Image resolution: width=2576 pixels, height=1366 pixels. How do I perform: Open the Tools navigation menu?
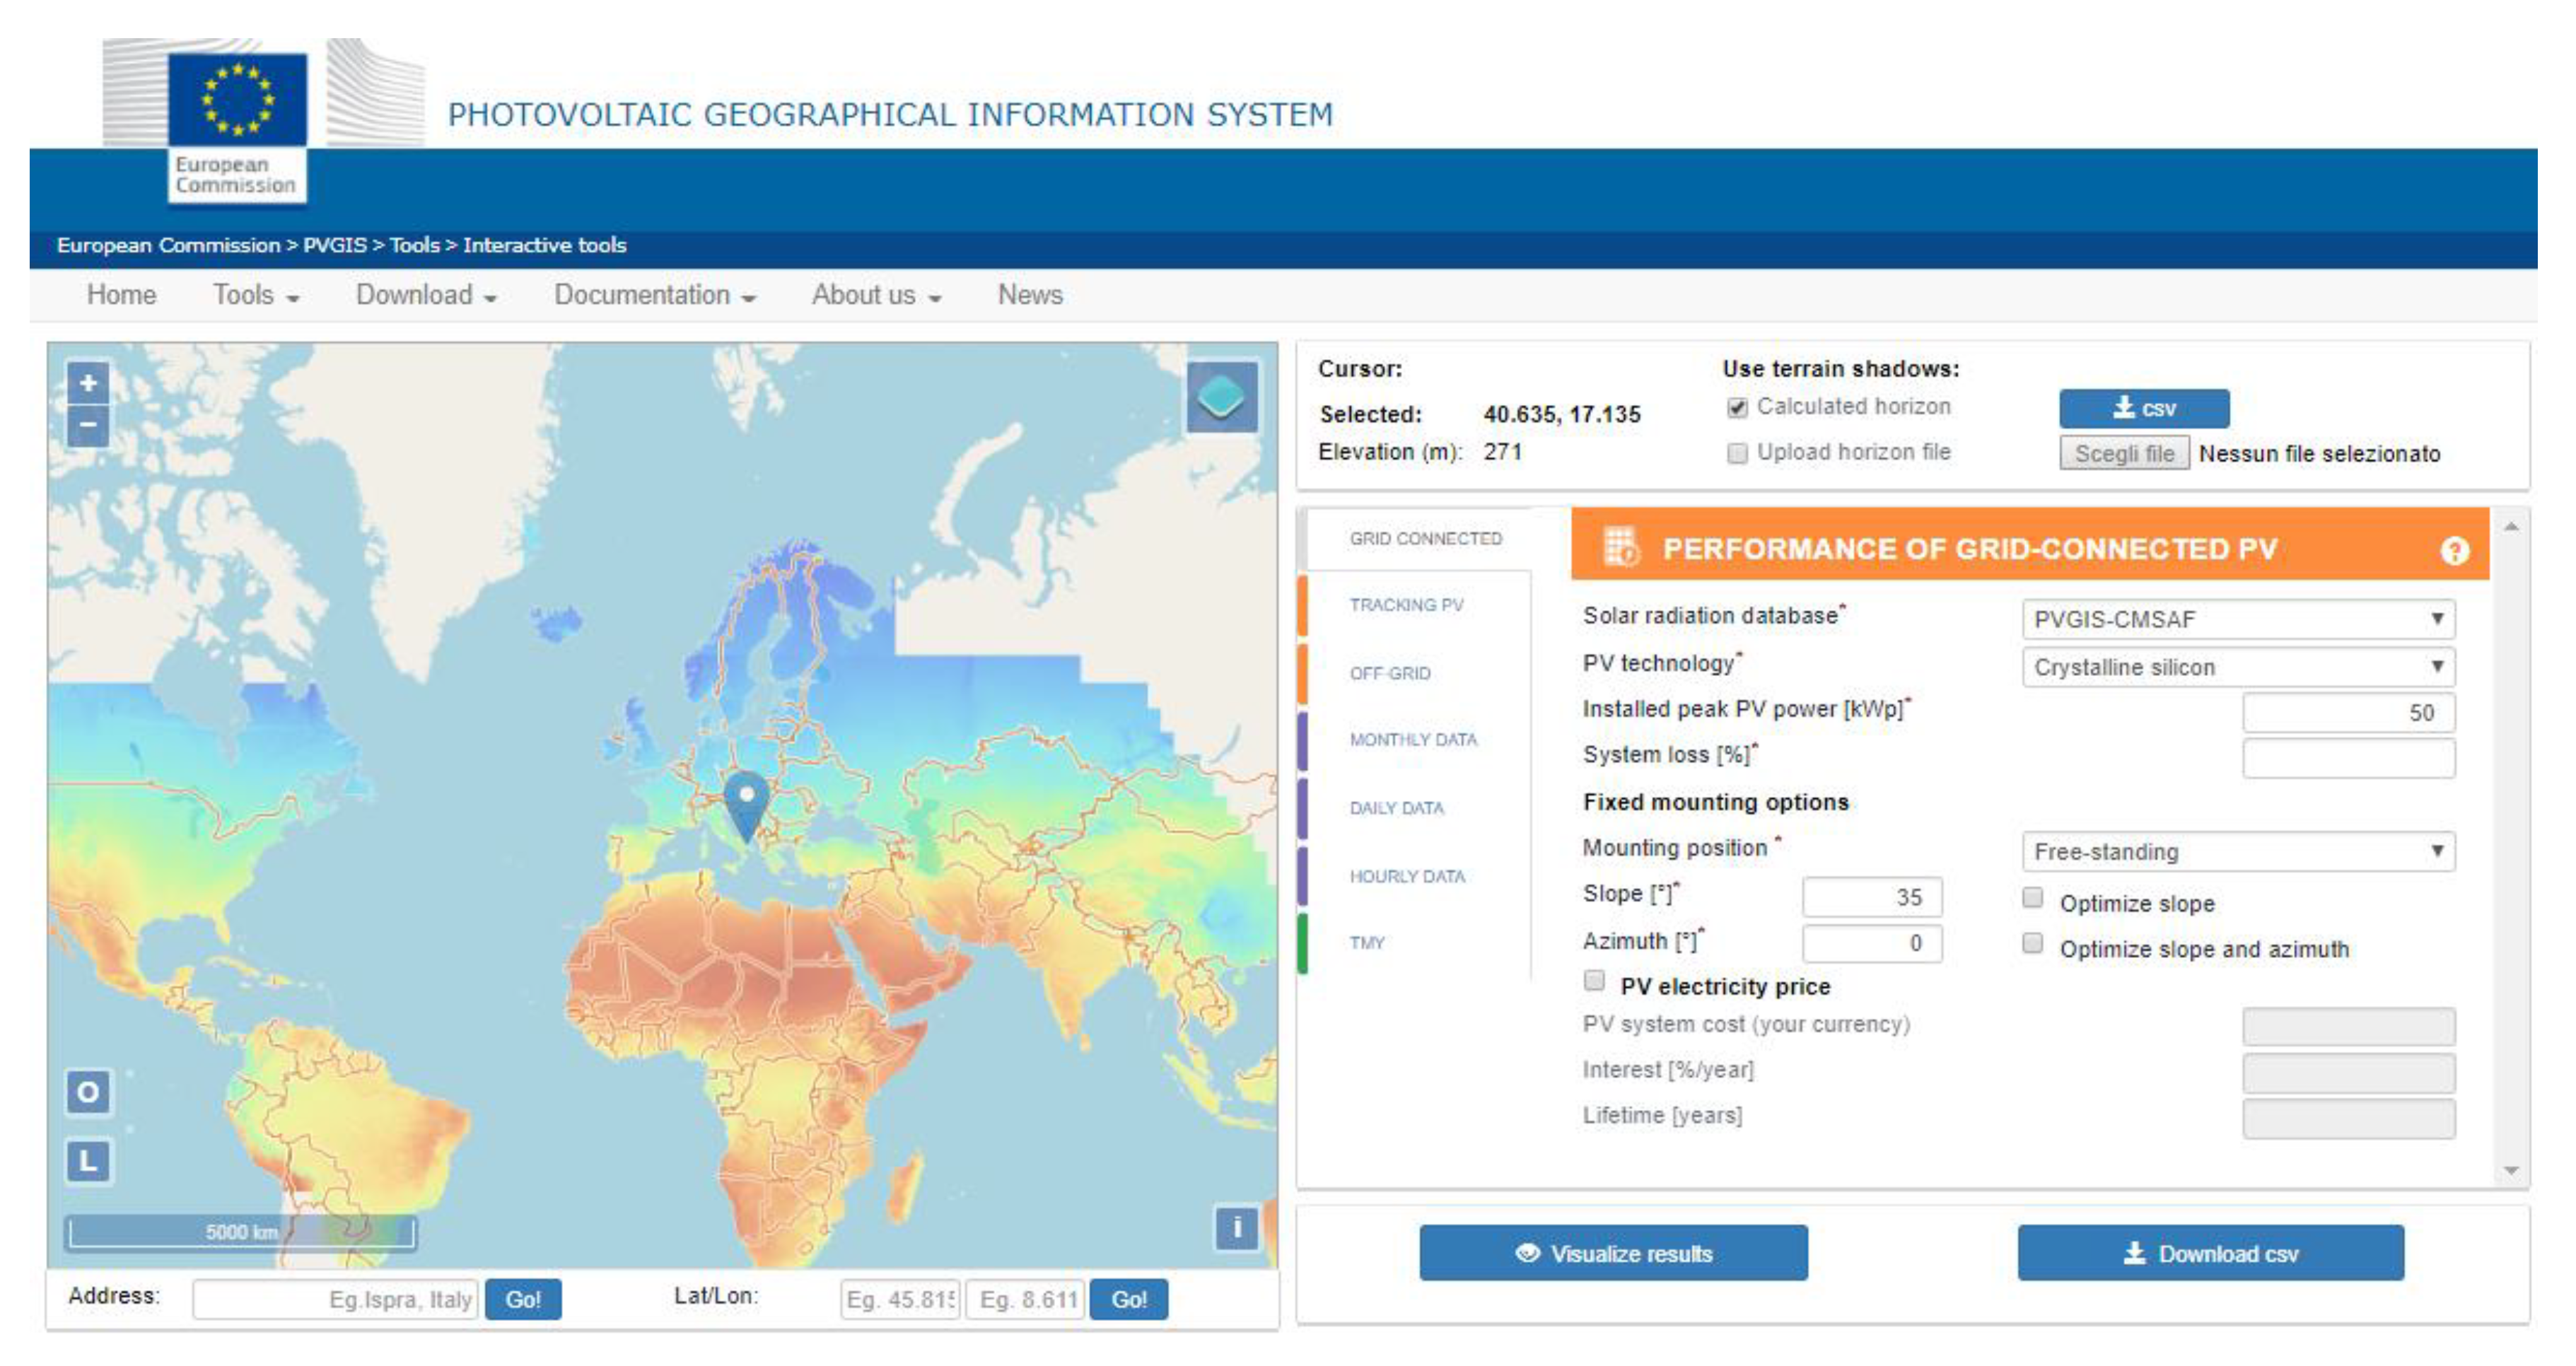coord(256,295)
